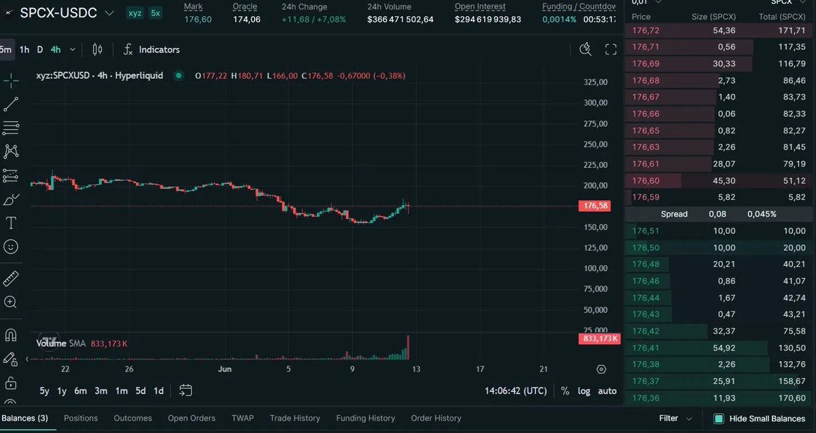This screenshot has height=433, width=816.
Task: Click the 5x leverage badge
Action: pos(156,13)
